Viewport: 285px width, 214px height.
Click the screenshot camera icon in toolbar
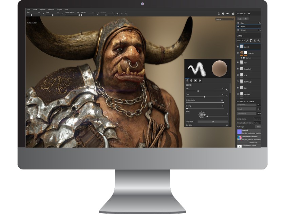[233, 14]
